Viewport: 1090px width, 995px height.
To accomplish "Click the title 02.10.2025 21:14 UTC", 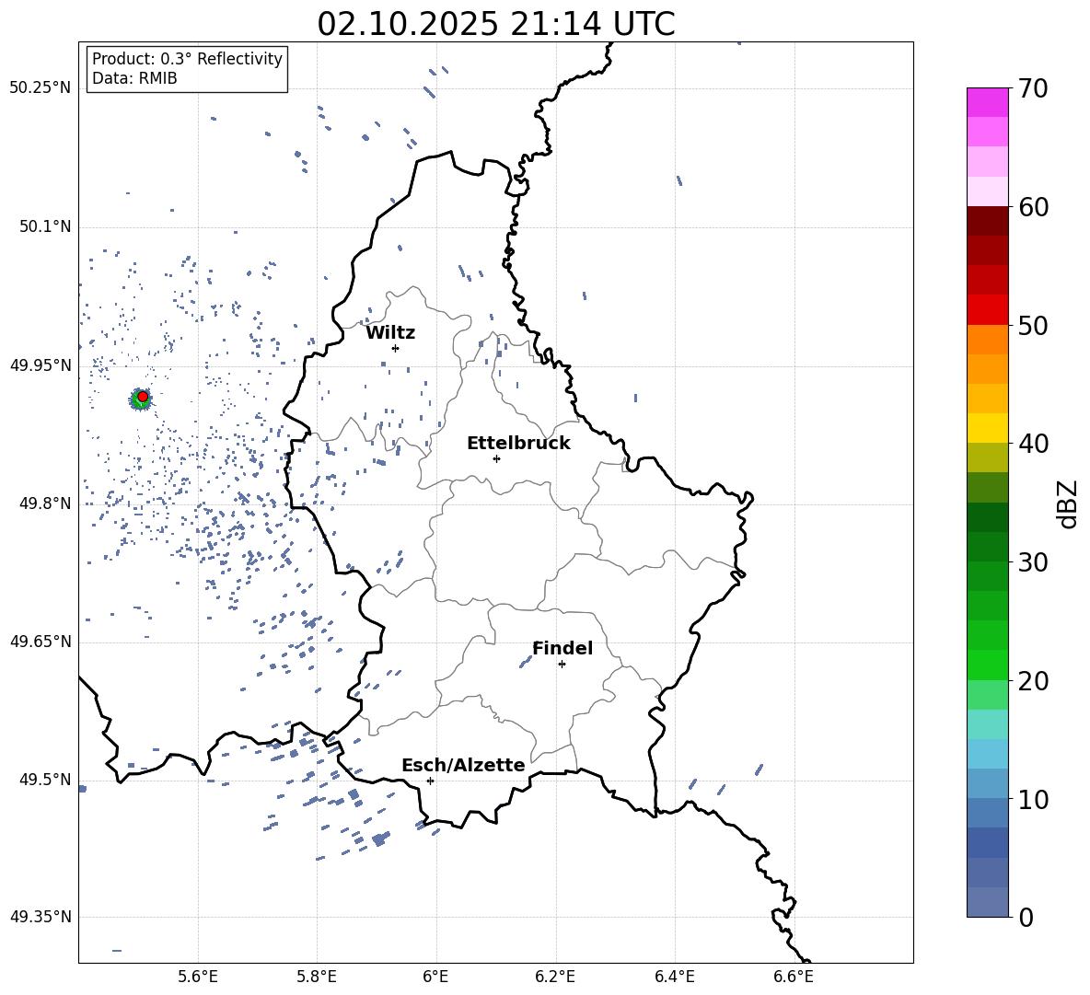I will pyautogui.click(x=495, y=24).
